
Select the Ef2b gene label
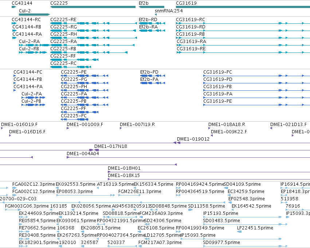tap(144, 3)
